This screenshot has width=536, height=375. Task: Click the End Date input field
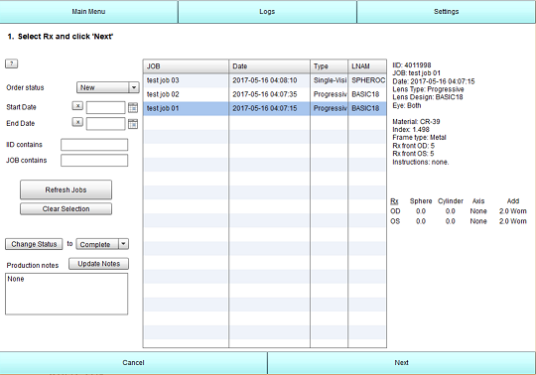tap(105, 124)
